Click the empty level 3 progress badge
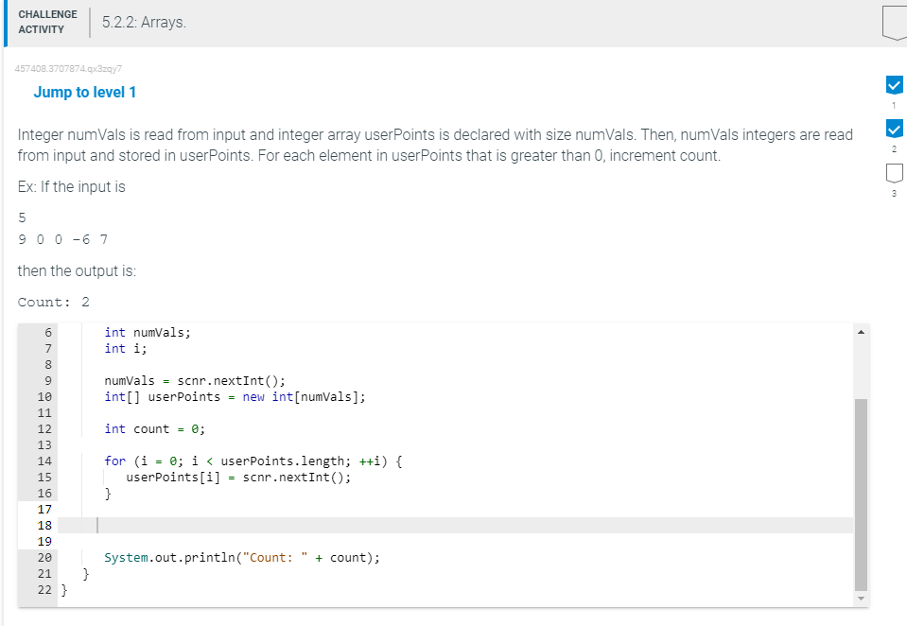 (894, 172)
